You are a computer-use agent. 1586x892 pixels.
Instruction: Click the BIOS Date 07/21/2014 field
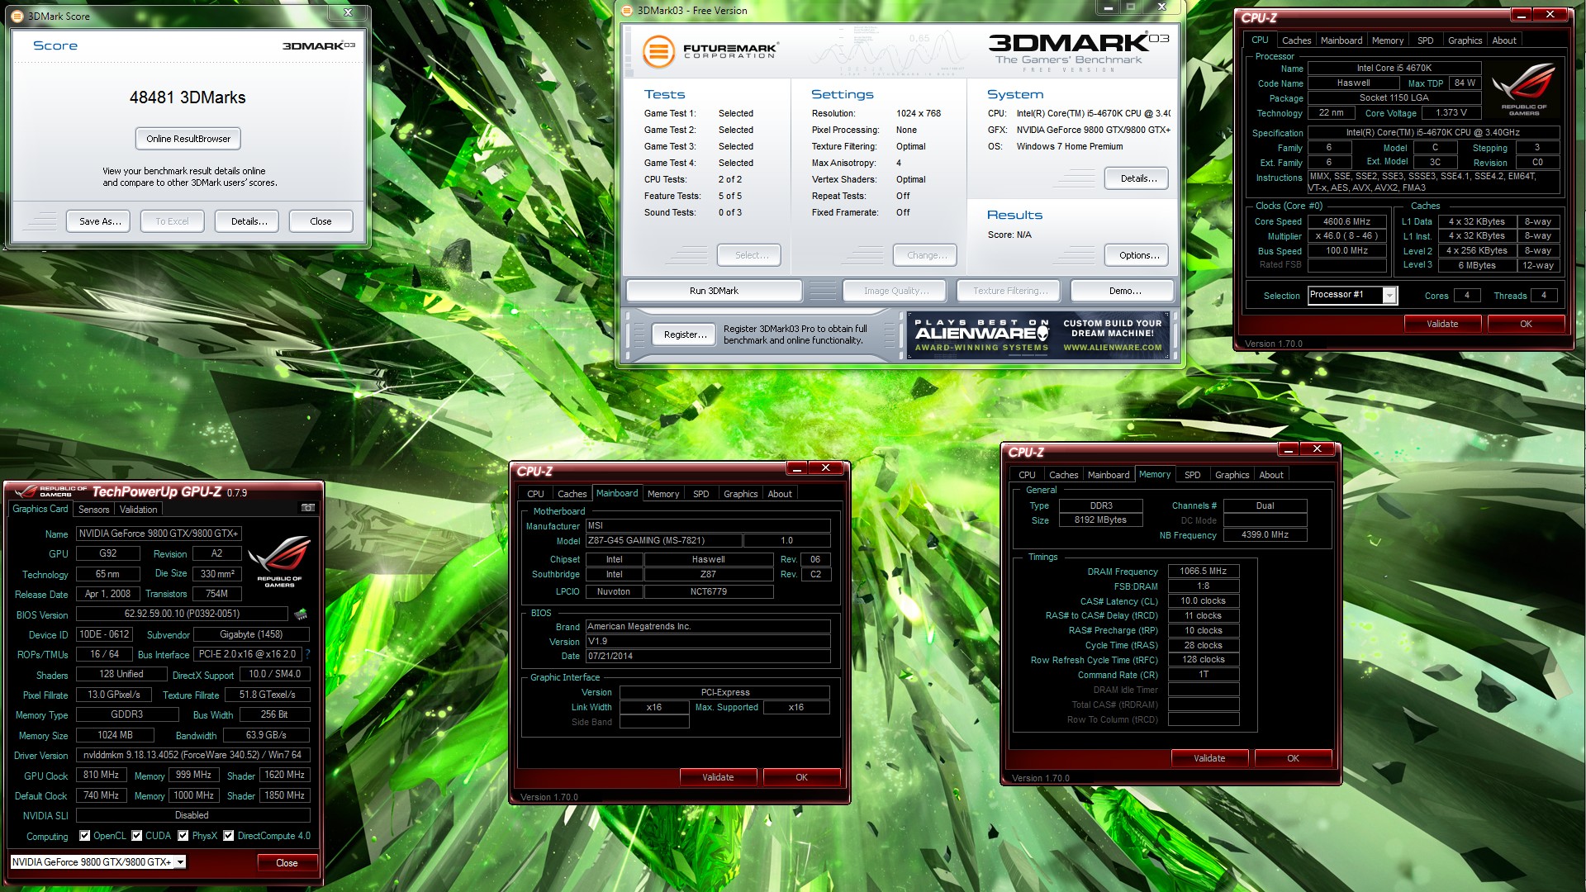[708, 656]
